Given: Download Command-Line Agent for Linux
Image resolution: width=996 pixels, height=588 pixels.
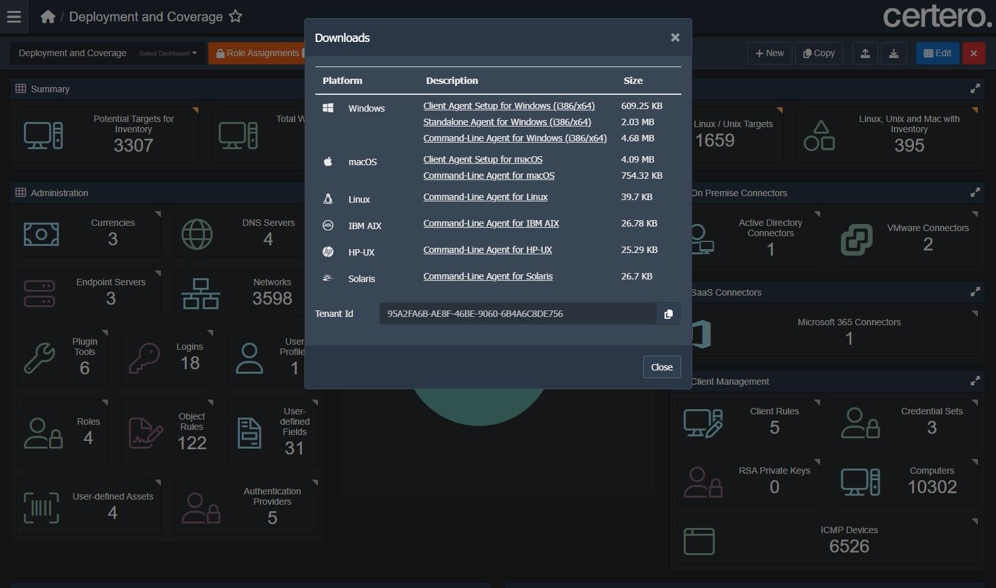Looking at the screenshot, I should click(485, 197).
